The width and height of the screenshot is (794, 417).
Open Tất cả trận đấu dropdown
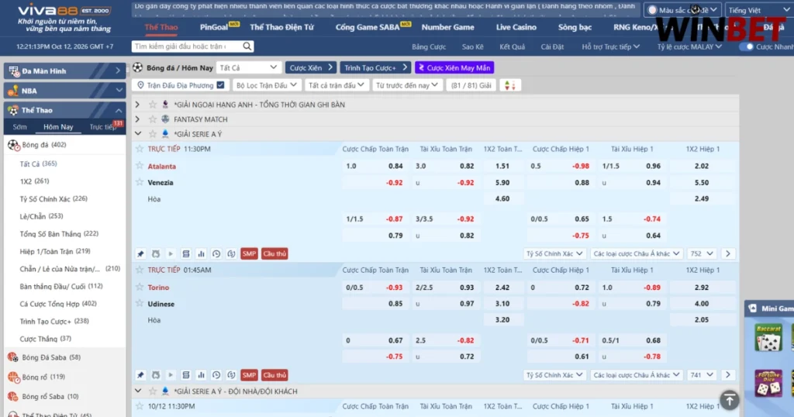click(x=336, y=85)
